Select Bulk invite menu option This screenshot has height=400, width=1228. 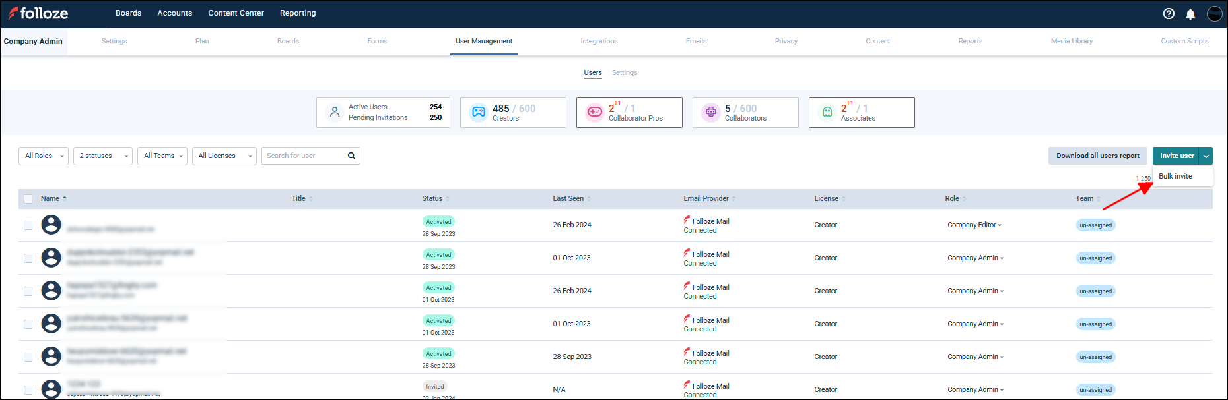1175,176
